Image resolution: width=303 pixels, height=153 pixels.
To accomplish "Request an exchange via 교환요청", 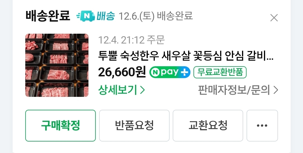I will [x=208, y=125].
